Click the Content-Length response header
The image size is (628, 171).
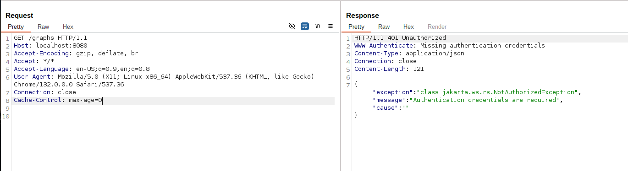click(389, 69)
